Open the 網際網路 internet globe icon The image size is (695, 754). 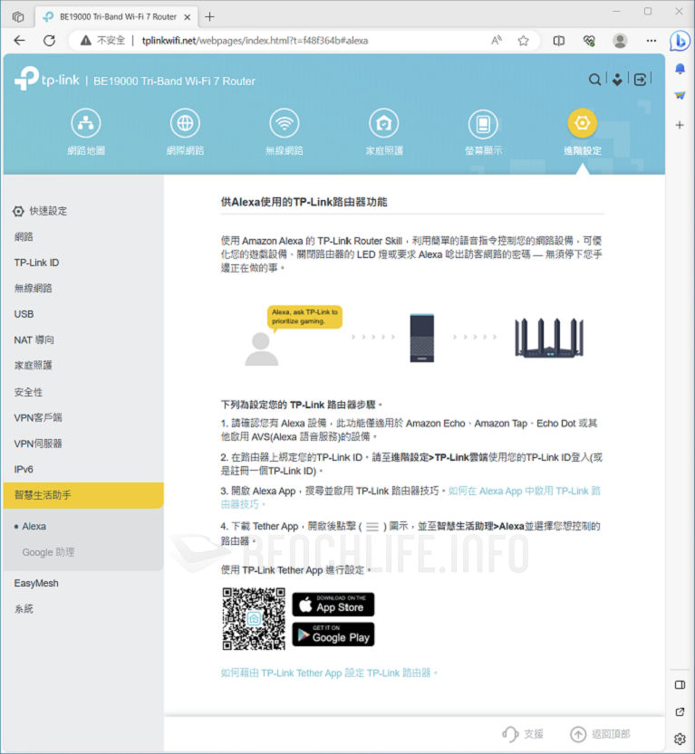tap(185, 123)
